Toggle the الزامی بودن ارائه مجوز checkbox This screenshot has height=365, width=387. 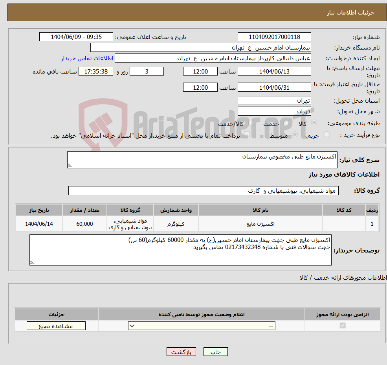click(342, 326)
